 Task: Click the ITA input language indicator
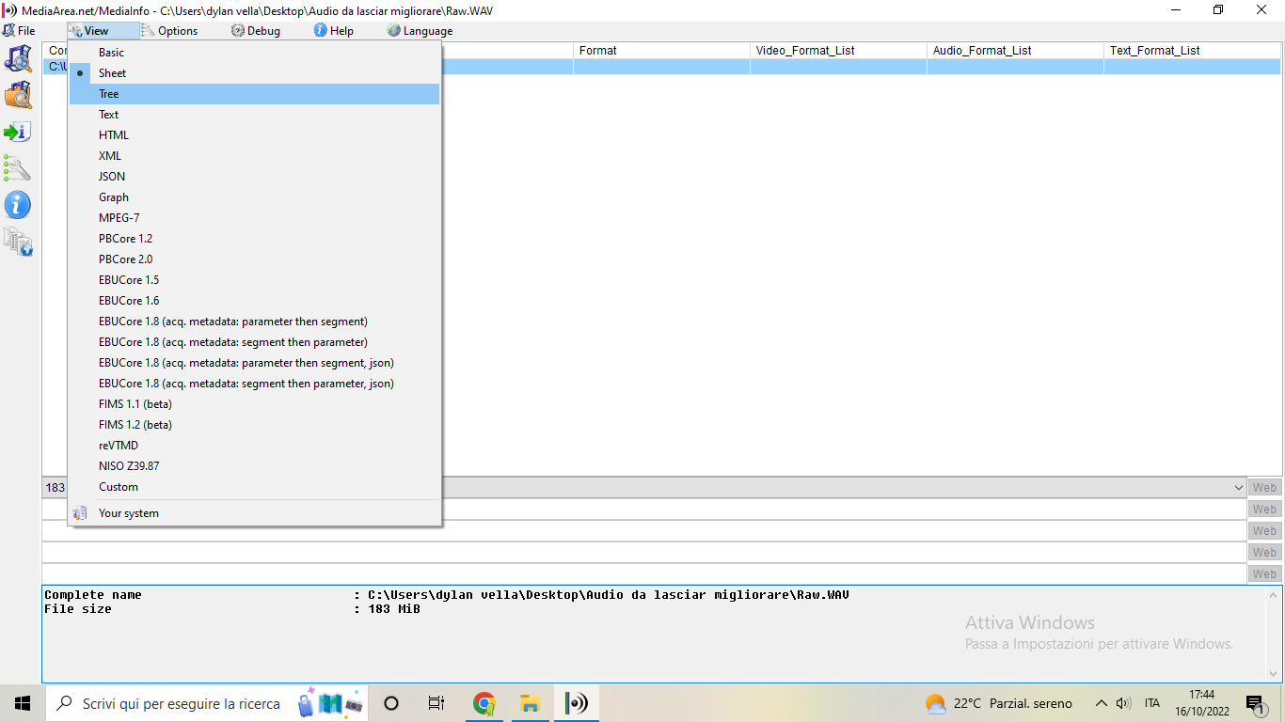pos(1152,703)
